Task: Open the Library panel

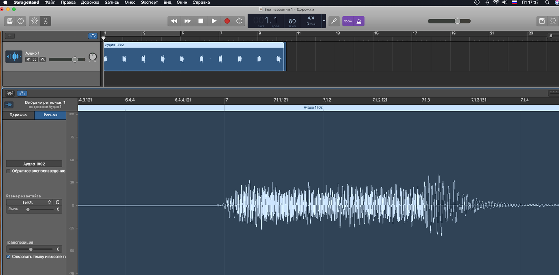Action: coord(10,21)
